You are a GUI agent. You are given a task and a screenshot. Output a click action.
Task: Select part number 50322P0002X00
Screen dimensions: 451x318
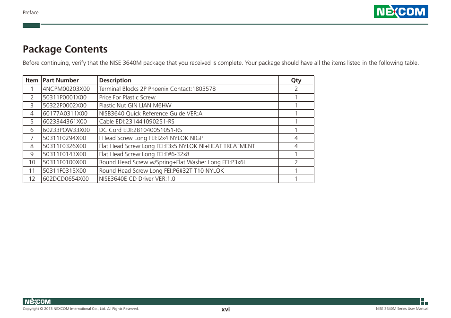coord(64,106)
